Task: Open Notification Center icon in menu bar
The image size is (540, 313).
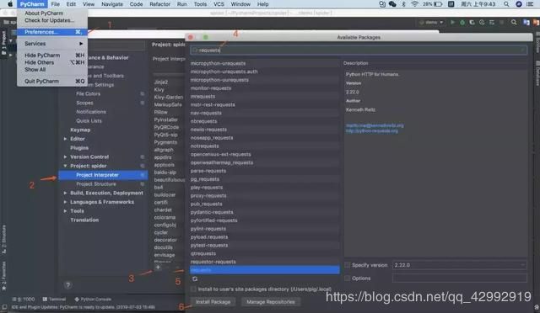Action: (531, 4)
